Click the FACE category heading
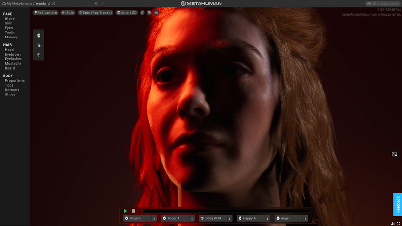 click(x=8, y=14)
